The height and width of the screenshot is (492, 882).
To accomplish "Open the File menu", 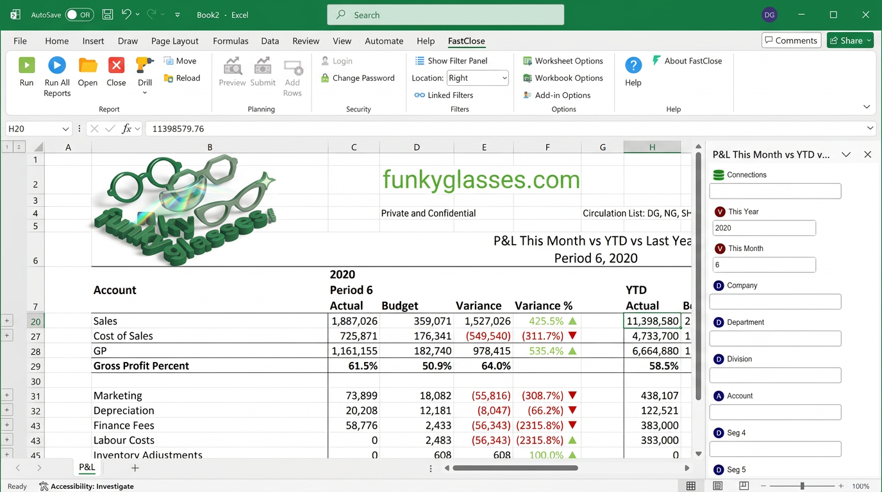I will (x=21, y=41).
